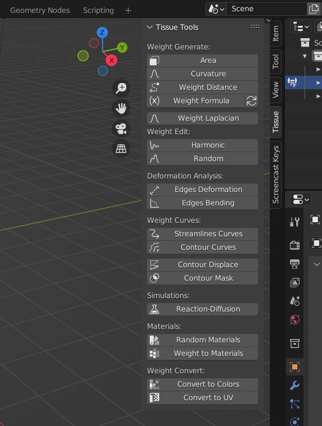Generate weight from Curvature

203,74
